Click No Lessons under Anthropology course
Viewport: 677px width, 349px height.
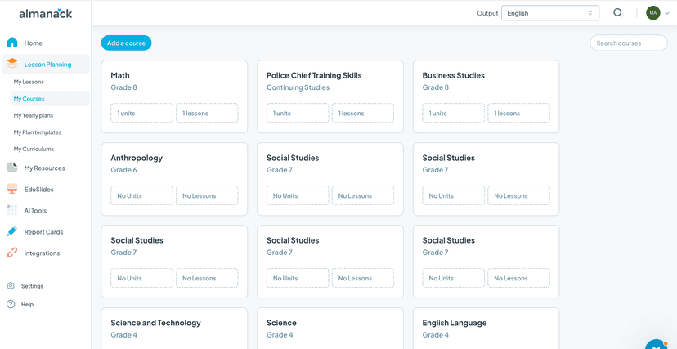[x=207, y=195]
